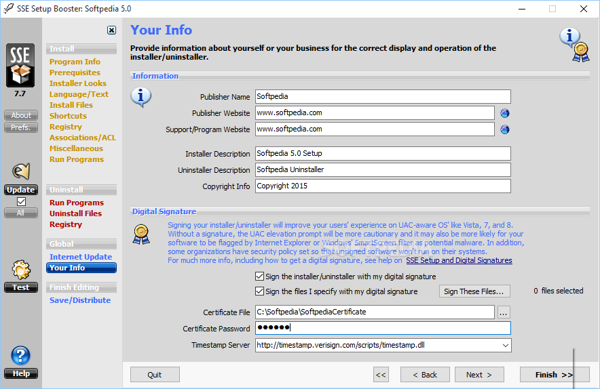Image resolution: width=600 pixels, height=389 pixels.
Task: Open Install Run Programs section
Action: 77,159
